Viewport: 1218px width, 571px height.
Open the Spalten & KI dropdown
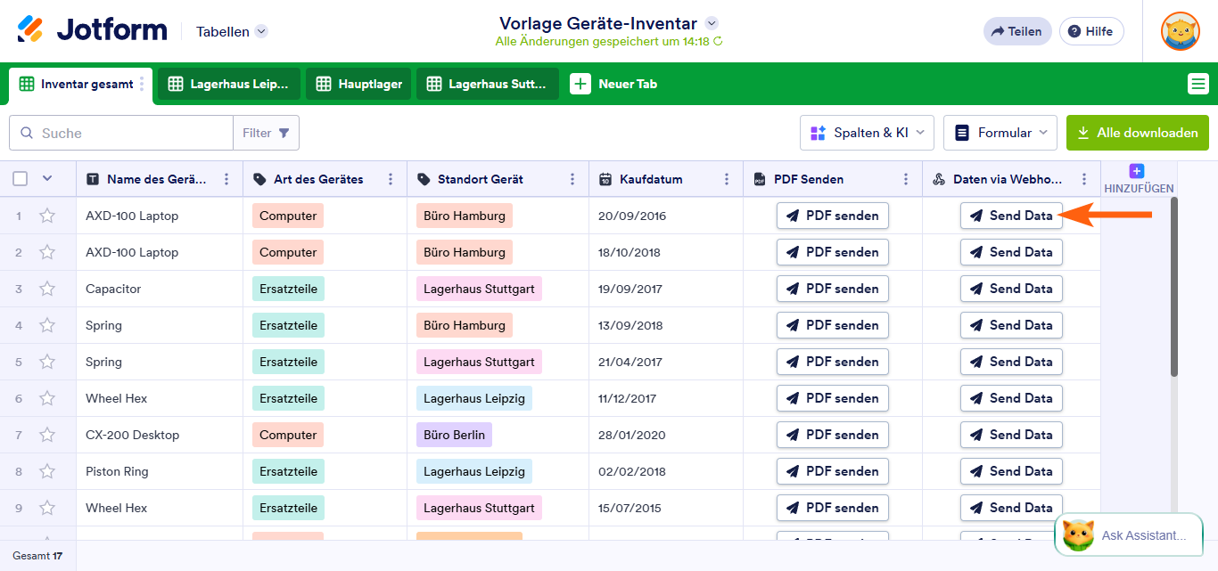[x=866, y=132]
